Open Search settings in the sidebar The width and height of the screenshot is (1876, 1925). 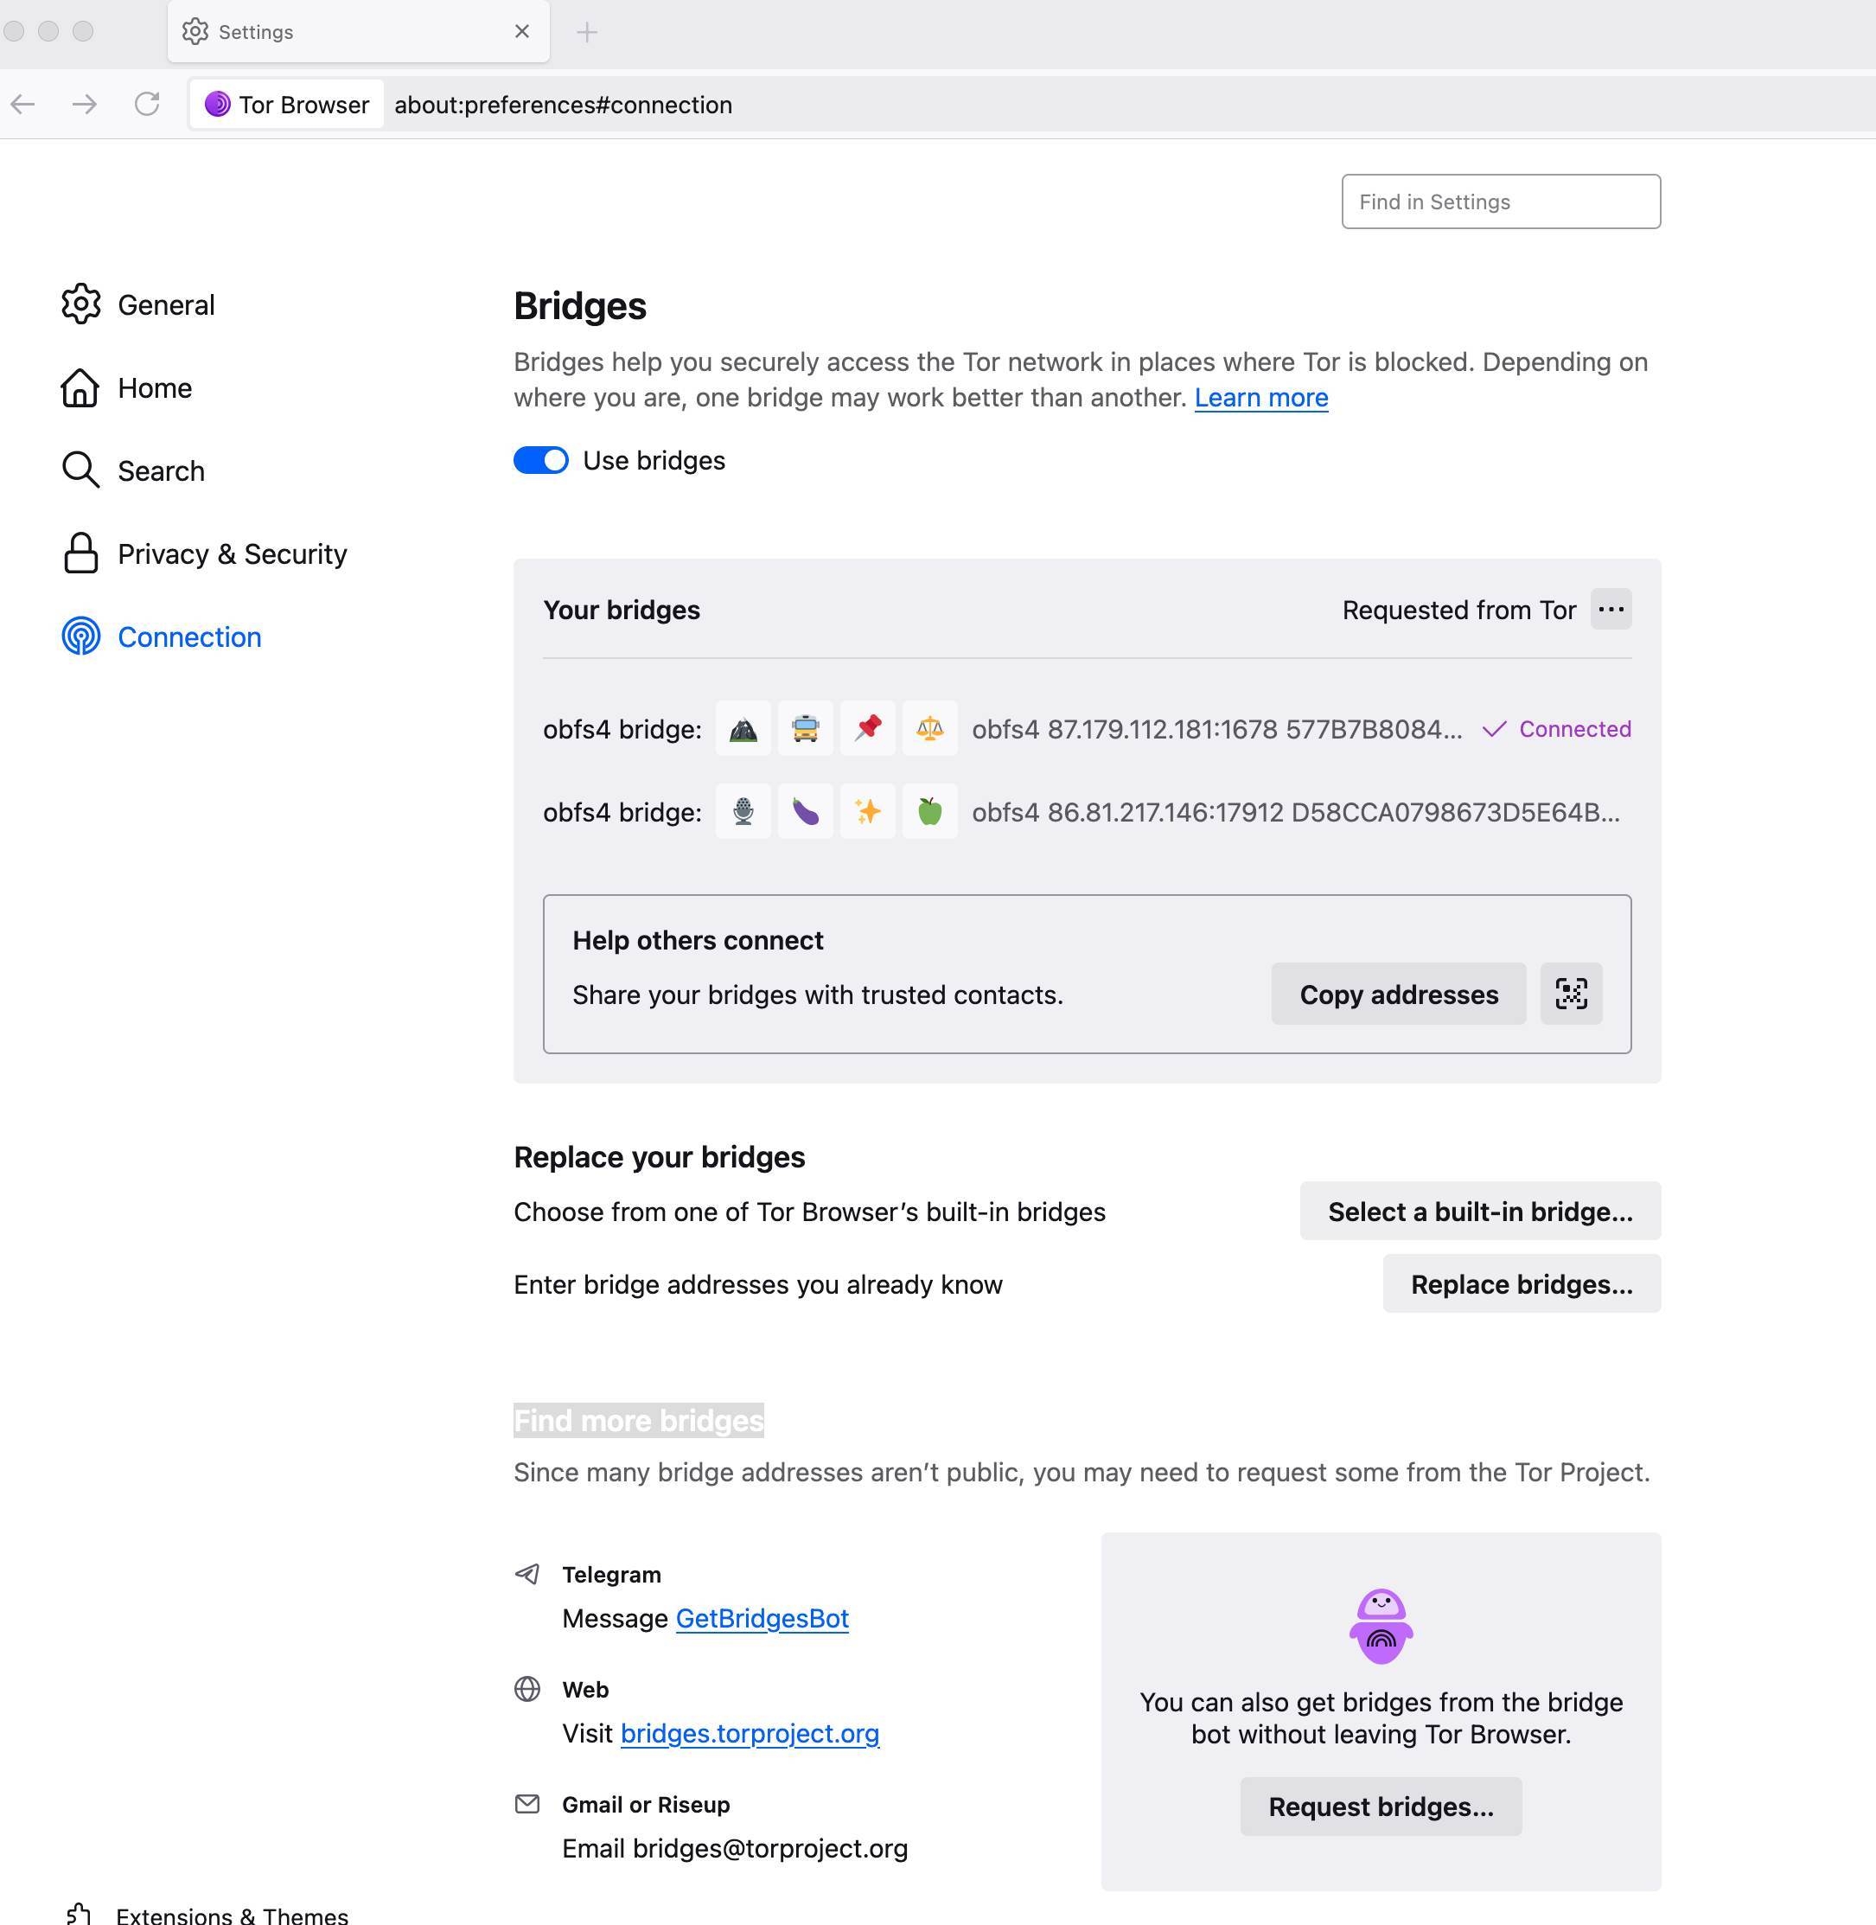click(161, 470)
